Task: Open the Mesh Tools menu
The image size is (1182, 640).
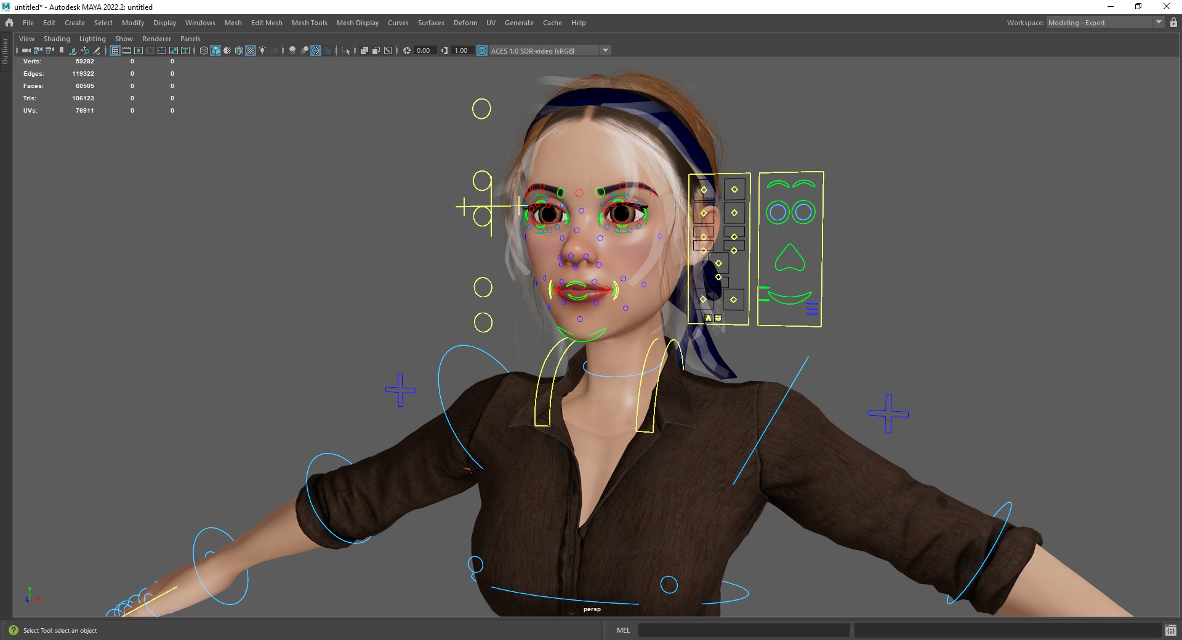Action: [x=309, y=23]
